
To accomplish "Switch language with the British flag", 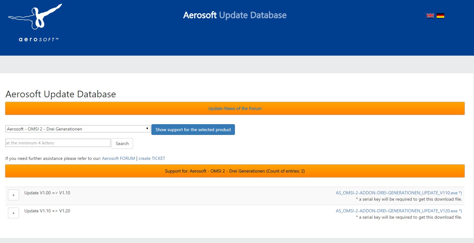I will point(430,15).
